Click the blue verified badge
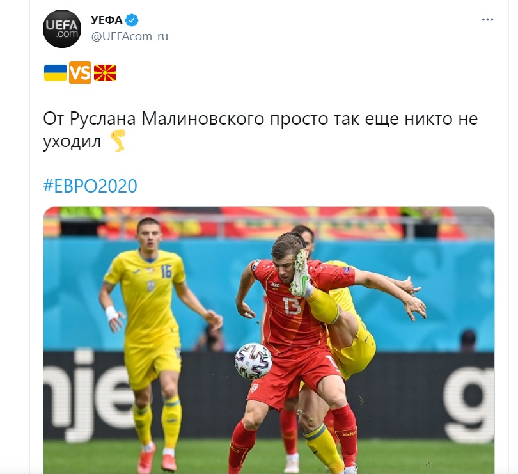 132,20
